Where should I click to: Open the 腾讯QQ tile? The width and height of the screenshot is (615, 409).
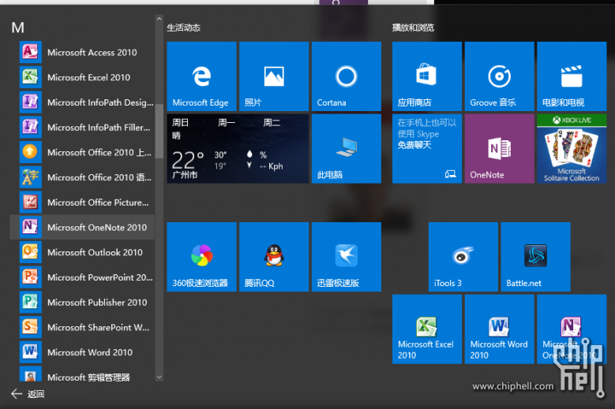[x=274, y=257]
